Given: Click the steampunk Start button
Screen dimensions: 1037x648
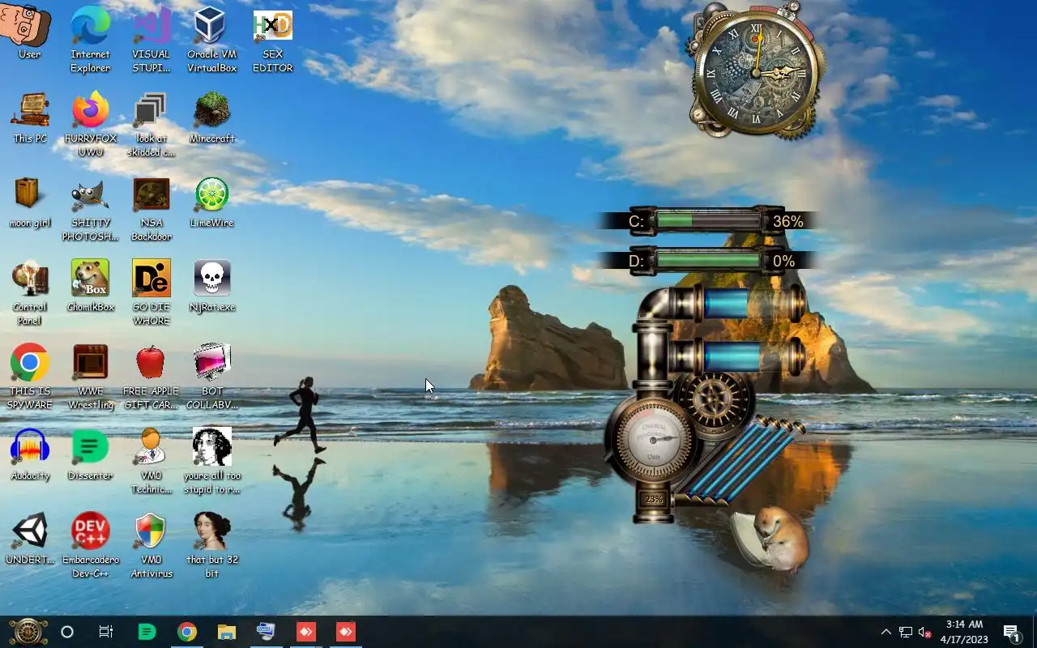Looking at the screenshot, I should tap(28, 632).
